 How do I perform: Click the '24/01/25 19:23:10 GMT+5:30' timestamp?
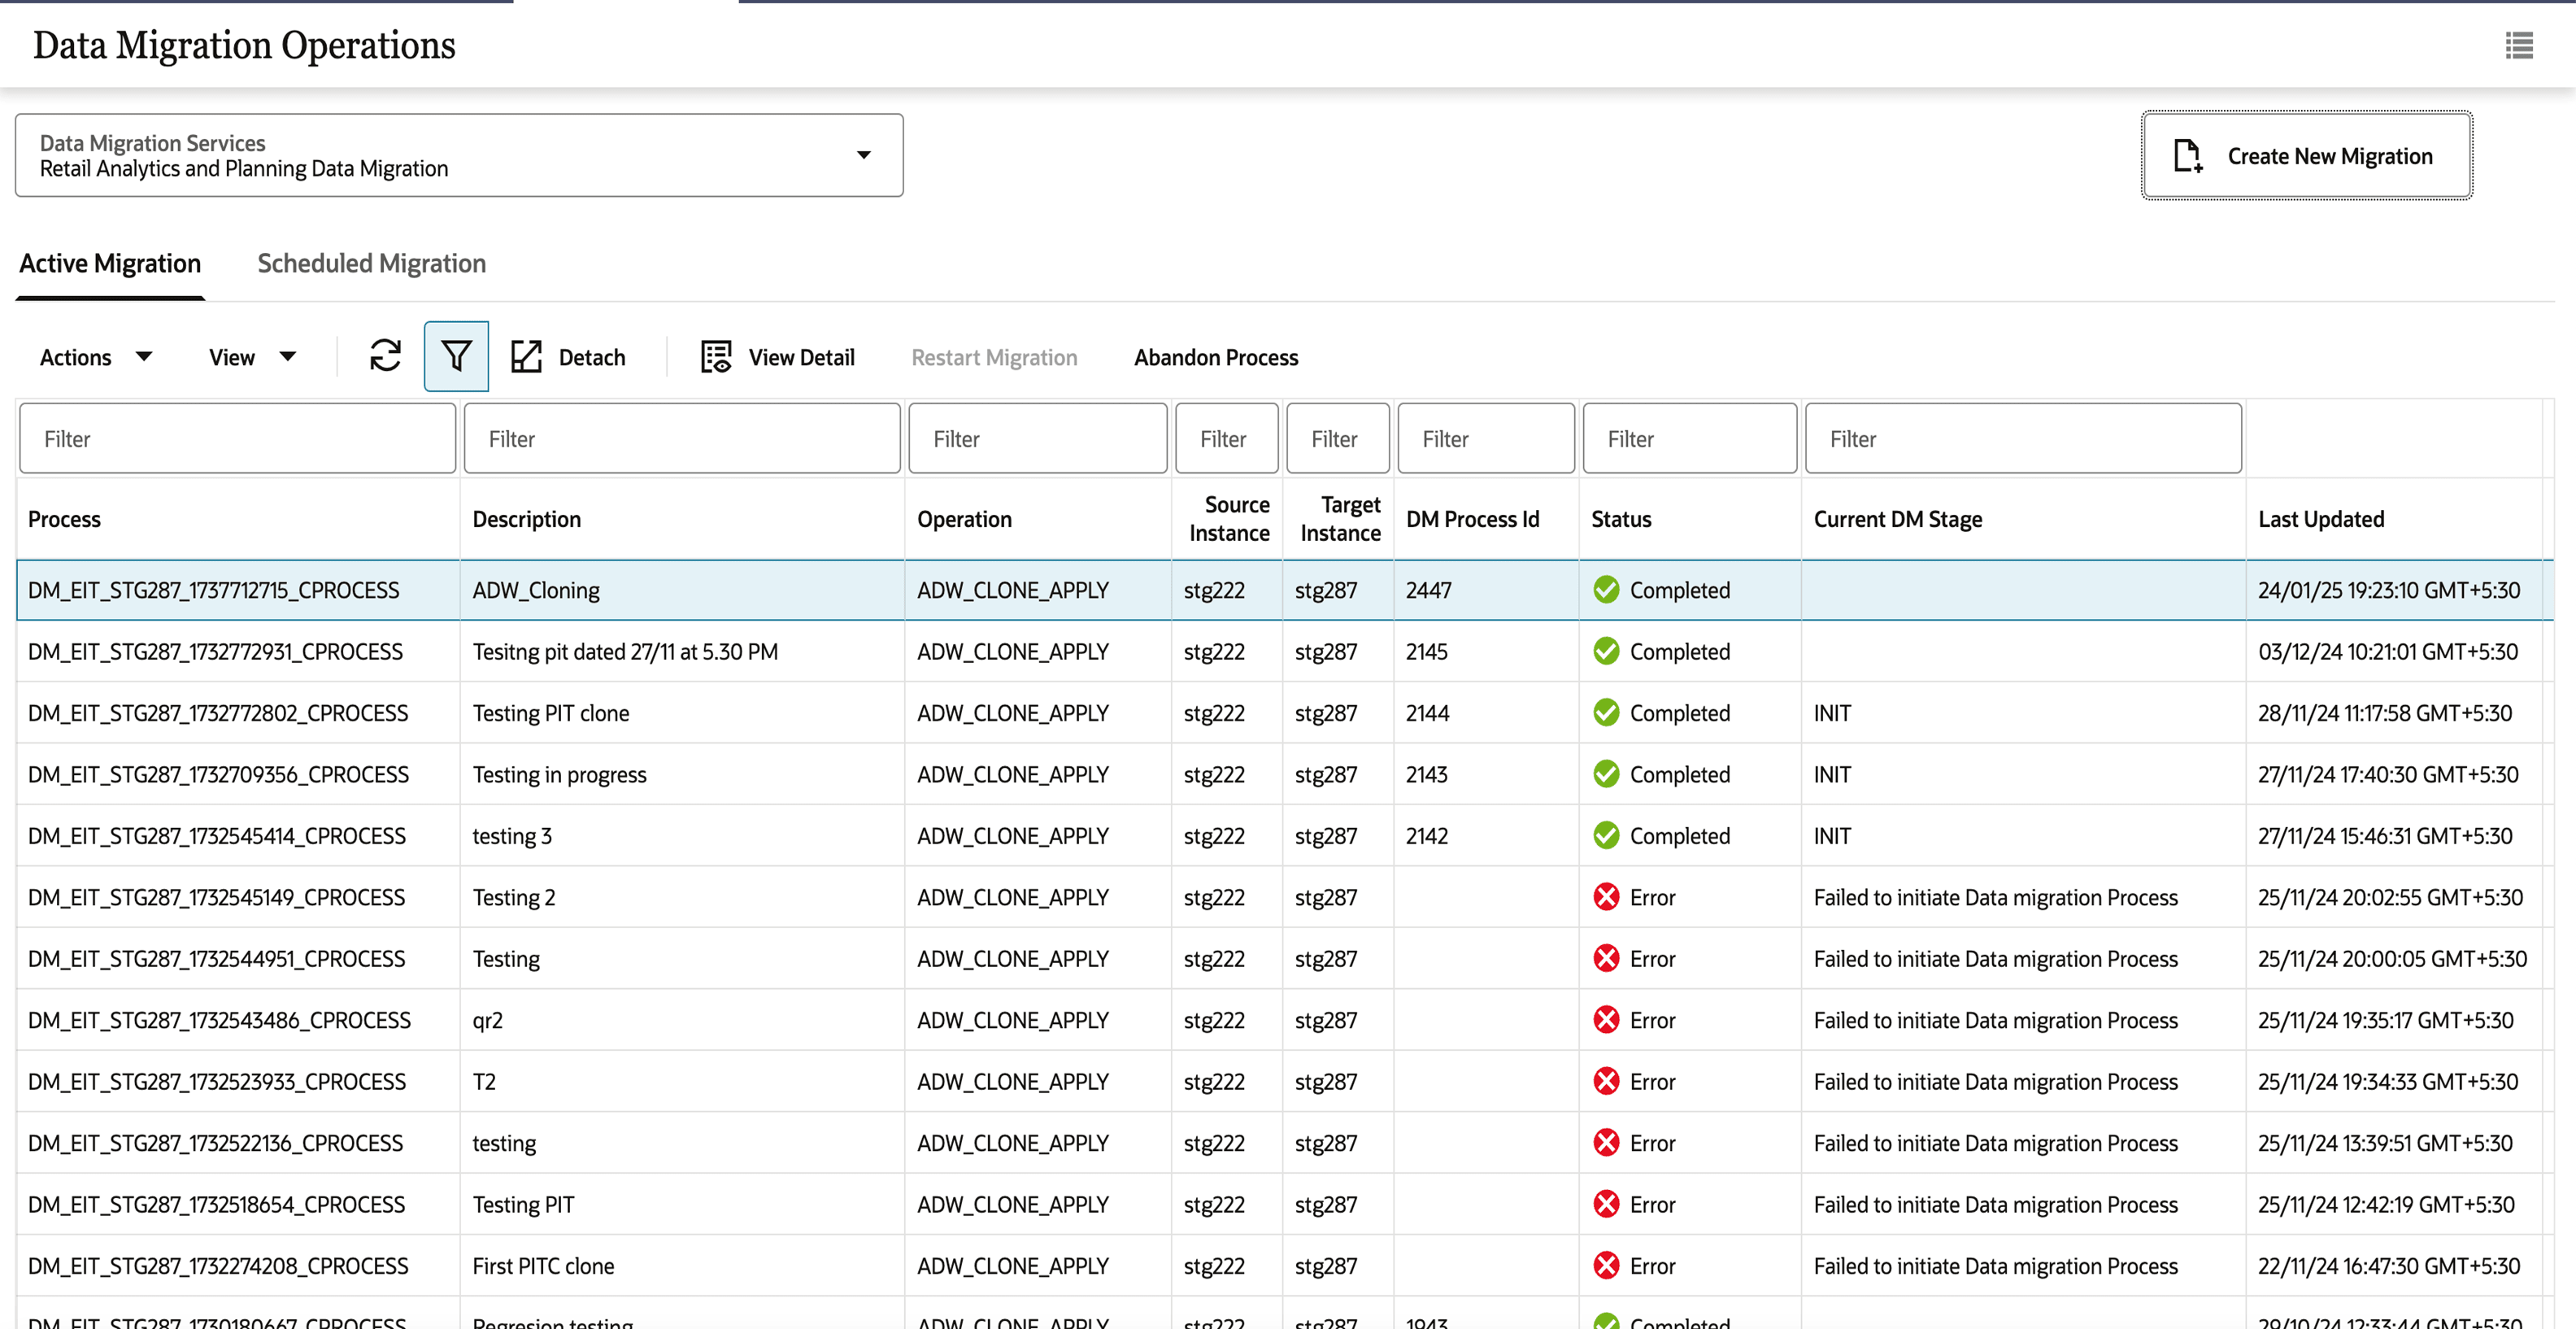(2388, 590)
